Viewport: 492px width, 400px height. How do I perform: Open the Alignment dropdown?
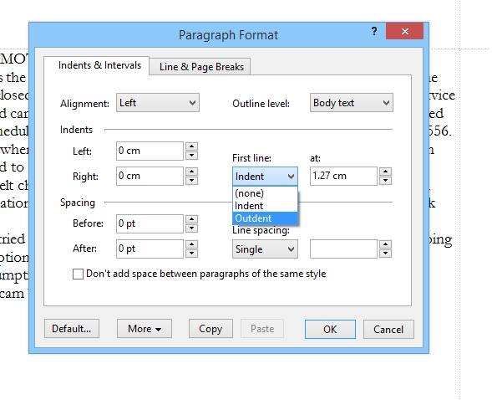click(158, 103)
